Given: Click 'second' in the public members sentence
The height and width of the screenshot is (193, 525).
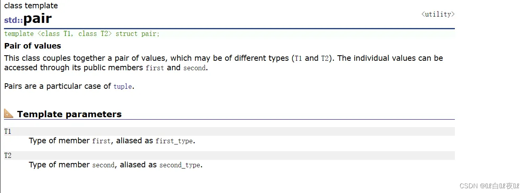Looking at the screenshot, I should coord(194,68).
